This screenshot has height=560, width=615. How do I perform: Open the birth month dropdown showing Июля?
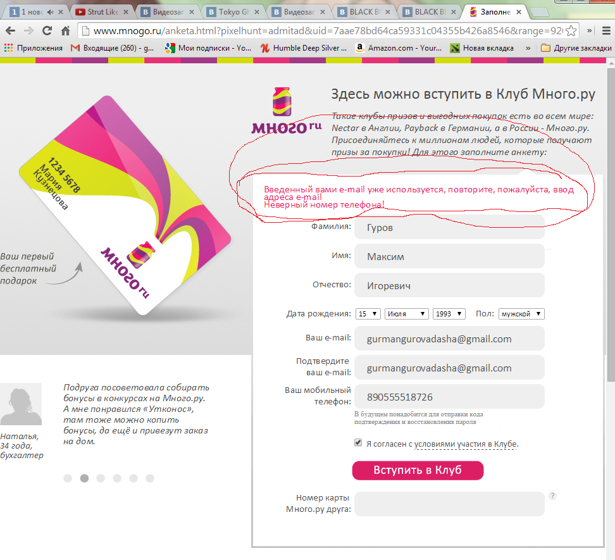pos(407,314)
